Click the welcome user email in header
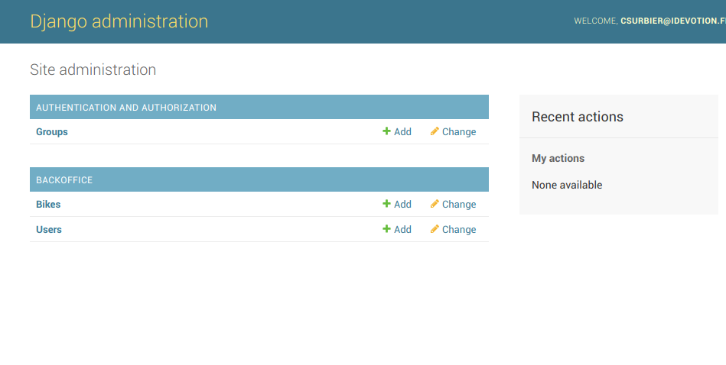Screen dimensions: 726x365 click(672, 21)
